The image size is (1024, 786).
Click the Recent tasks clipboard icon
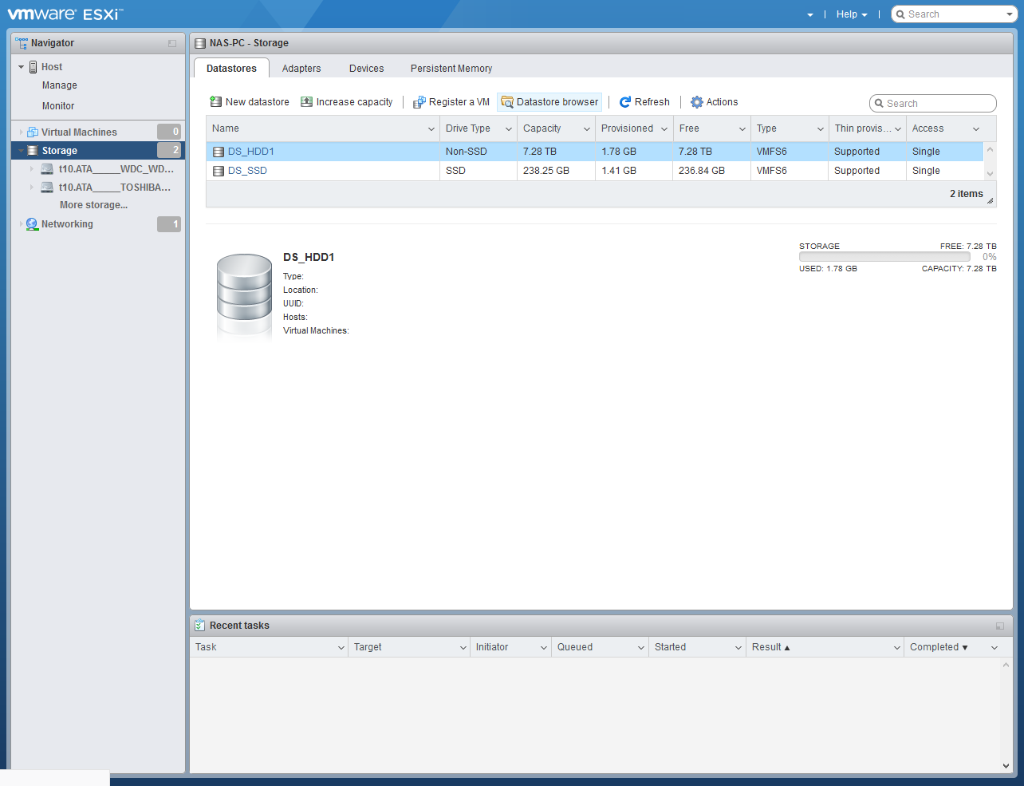tap(199, 626)
